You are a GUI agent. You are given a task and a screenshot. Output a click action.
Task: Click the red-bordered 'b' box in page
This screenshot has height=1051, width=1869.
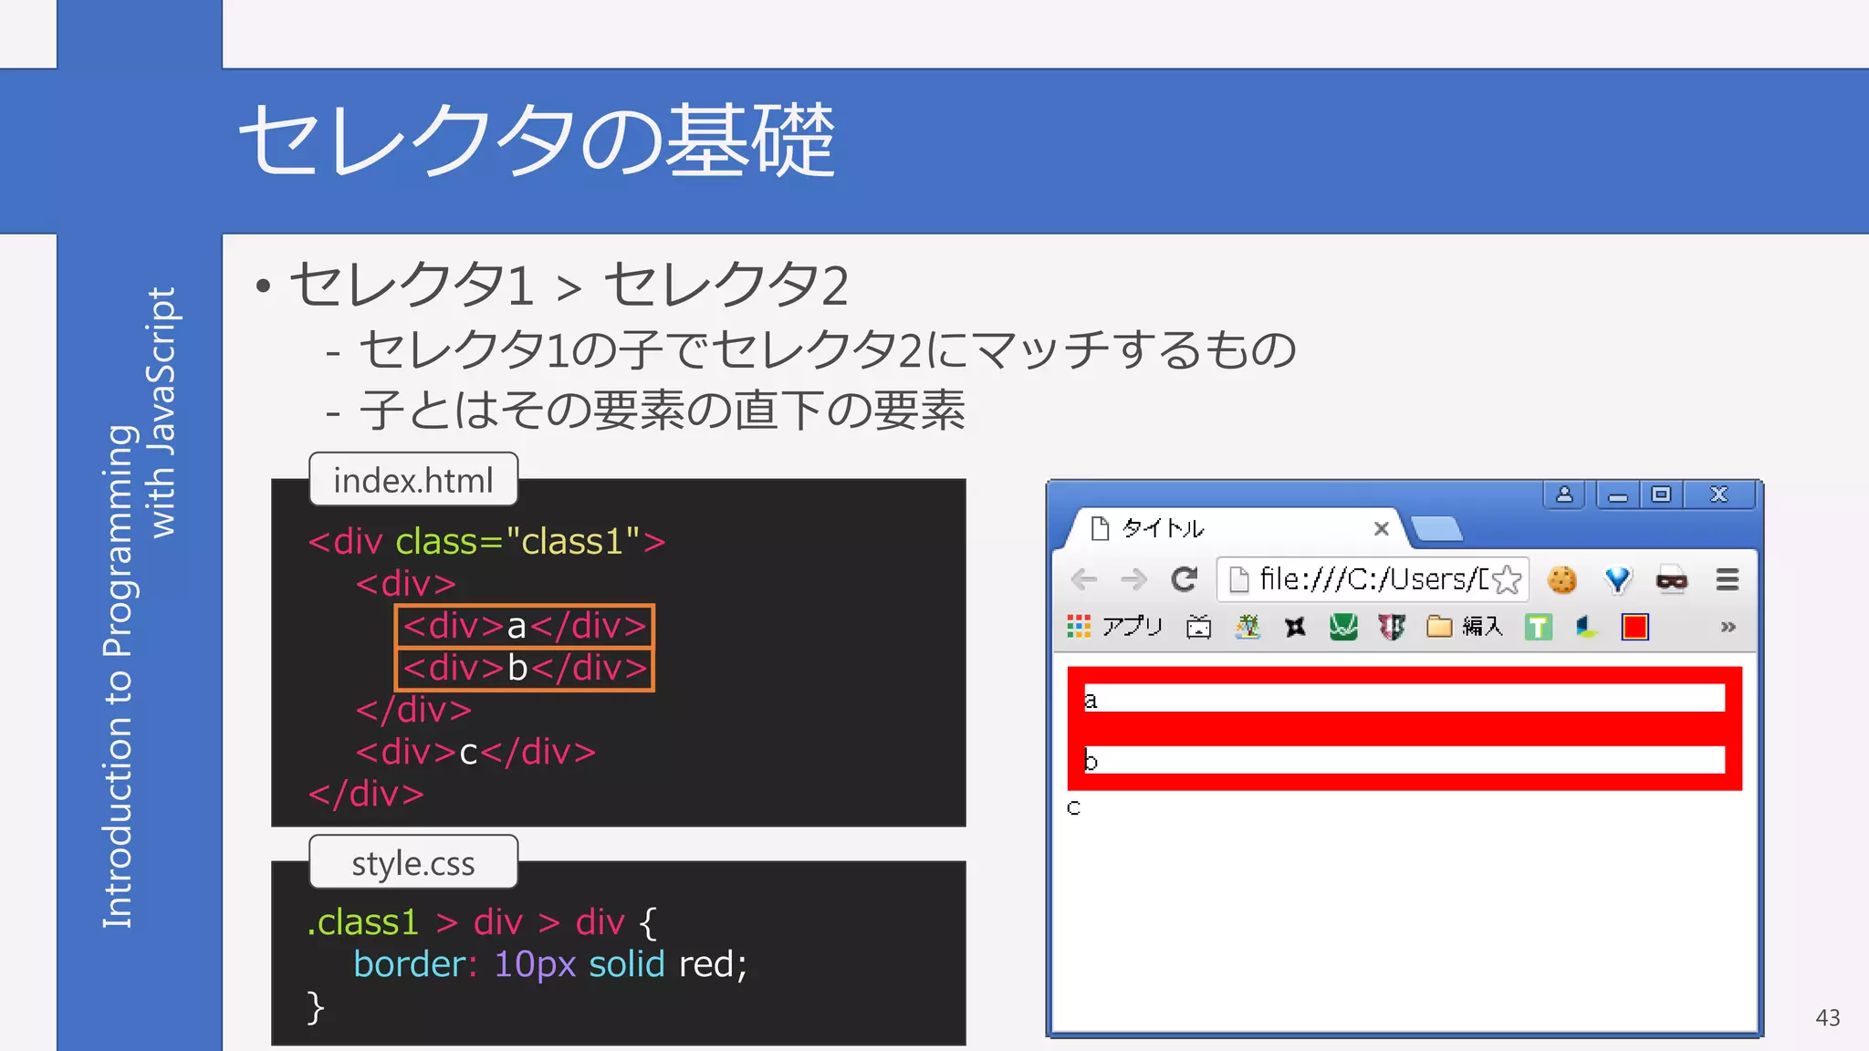(x=1404, y=760)
